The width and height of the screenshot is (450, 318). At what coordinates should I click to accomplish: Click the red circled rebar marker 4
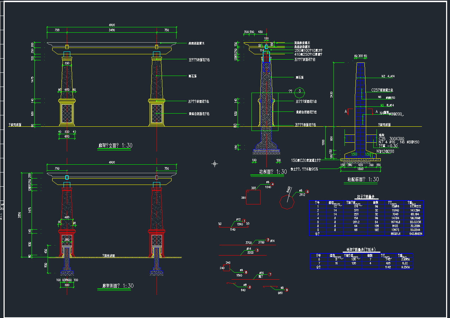tap(272, 184)
